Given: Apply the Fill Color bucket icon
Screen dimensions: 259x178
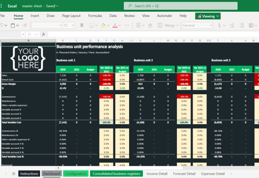Looking at the screenshot, I should (x=104, y=25).
